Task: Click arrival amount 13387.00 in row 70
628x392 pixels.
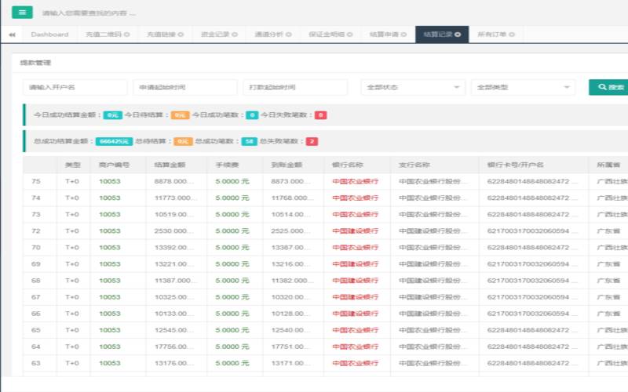Action: (290, 247)
